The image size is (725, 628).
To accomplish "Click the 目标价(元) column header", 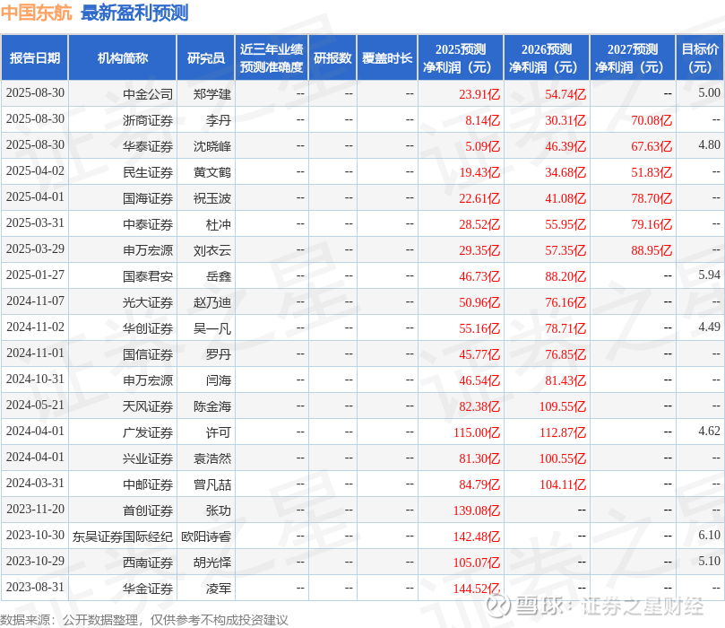I will (x=700, y=57).
